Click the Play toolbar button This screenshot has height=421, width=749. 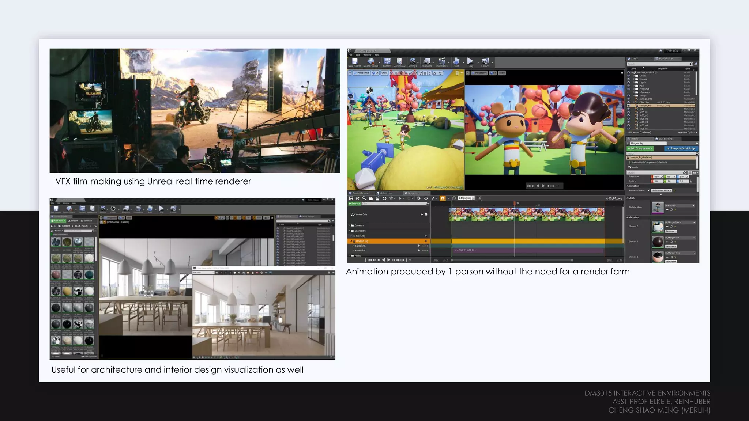click(x=470, y=62)
